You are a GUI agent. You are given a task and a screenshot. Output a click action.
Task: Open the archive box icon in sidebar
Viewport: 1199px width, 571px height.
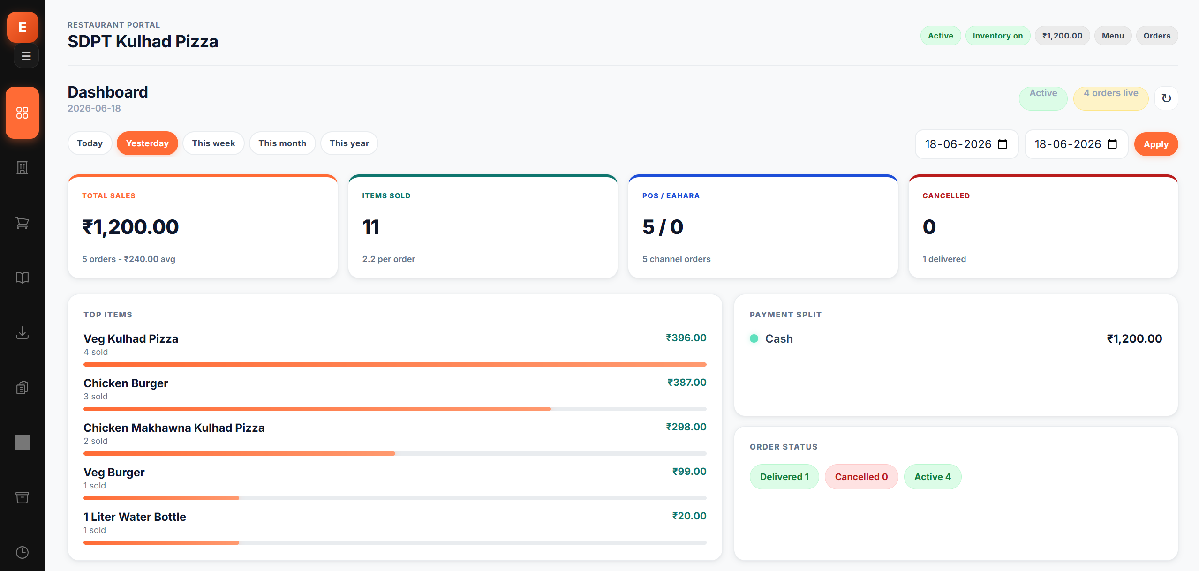click(22, 497)
